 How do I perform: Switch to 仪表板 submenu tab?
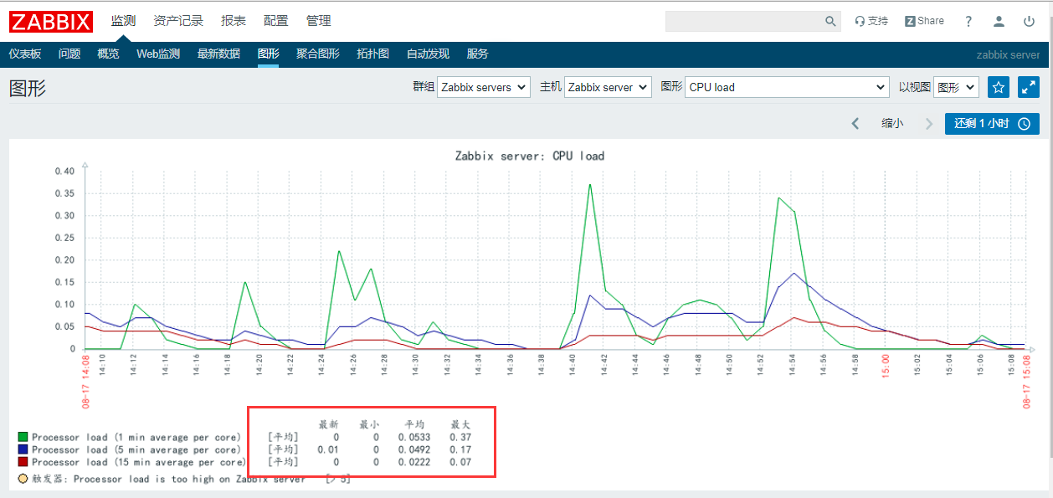[25, 54]
